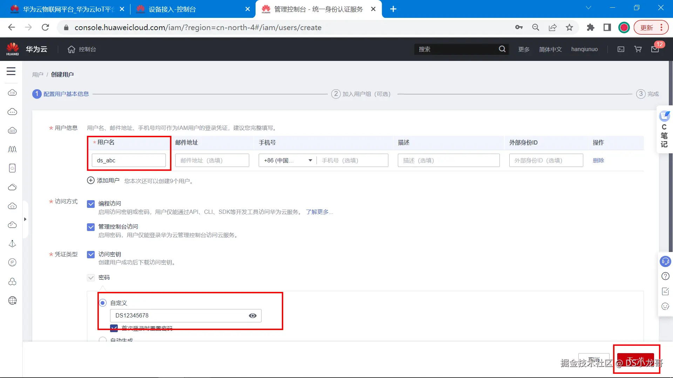This screenshot has width=673, height=378.
Task: Toggle the 访问密钥 checkbox
Action: [x=91, y=254]
